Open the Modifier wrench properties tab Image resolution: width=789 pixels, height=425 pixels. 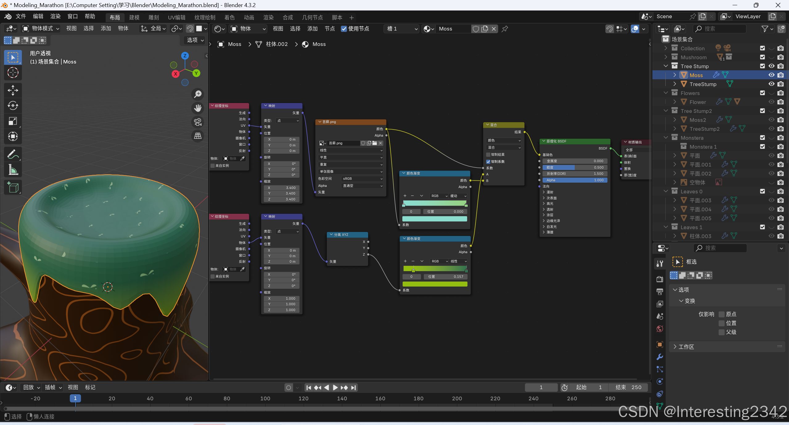pos(660,357)
